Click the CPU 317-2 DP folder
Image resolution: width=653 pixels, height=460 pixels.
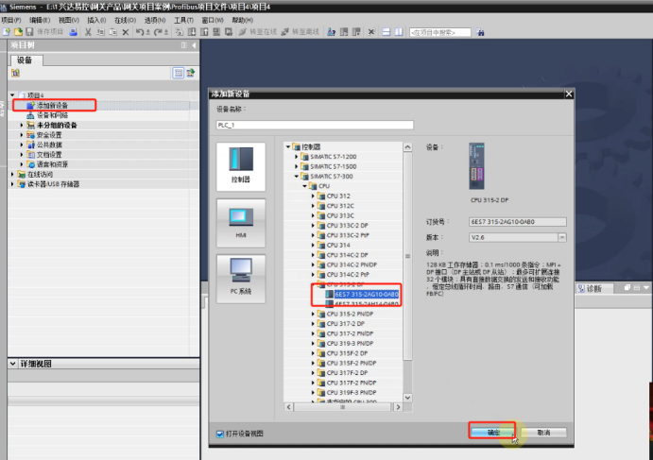346,324
